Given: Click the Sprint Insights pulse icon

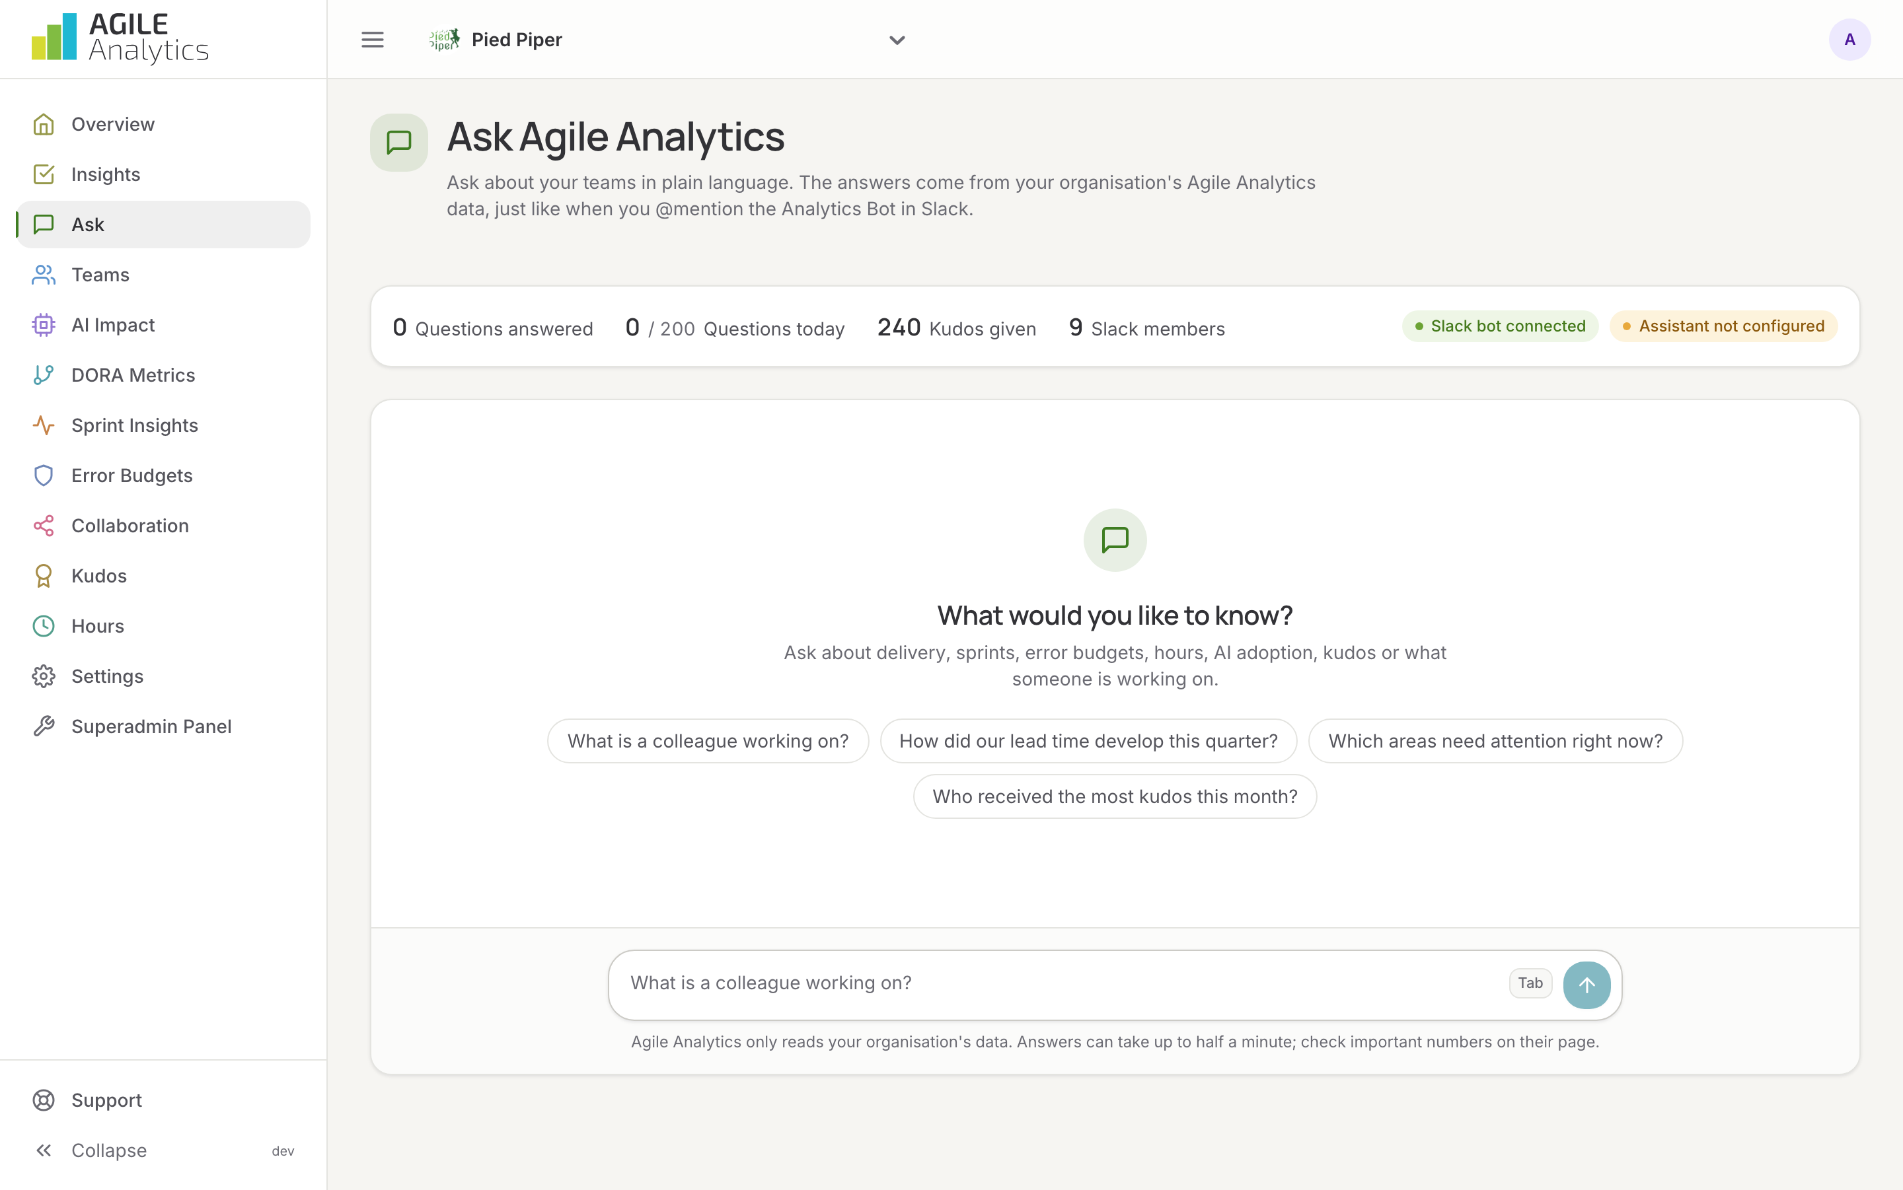Looking at the screenshot, I should 44,426.
